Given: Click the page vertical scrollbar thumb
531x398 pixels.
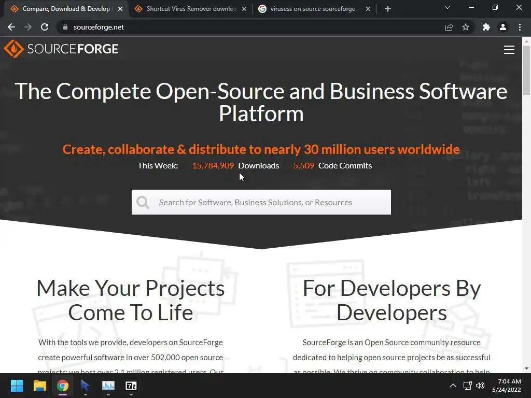Looking at the screenshot, I should pyautogui.click(x=526, y=70).
